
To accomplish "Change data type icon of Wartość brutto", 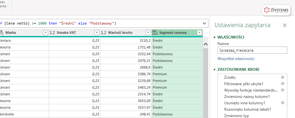I will 104,33.
